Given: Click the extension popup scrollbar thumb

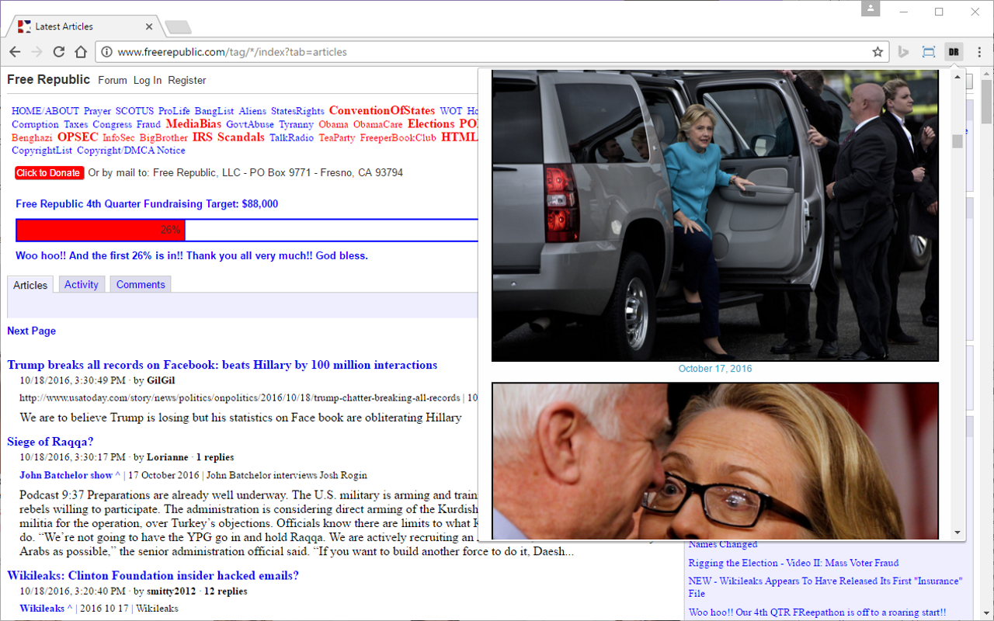Looking at the screenshot, I should pos(958,141).
